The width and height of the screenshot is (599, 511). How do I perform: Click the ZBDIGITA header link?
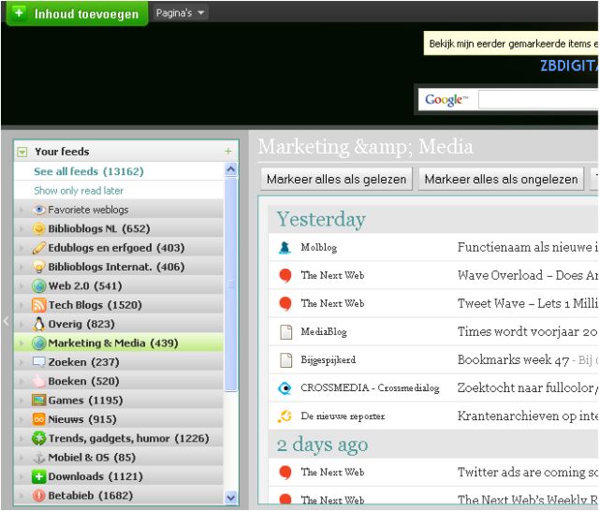569,66
